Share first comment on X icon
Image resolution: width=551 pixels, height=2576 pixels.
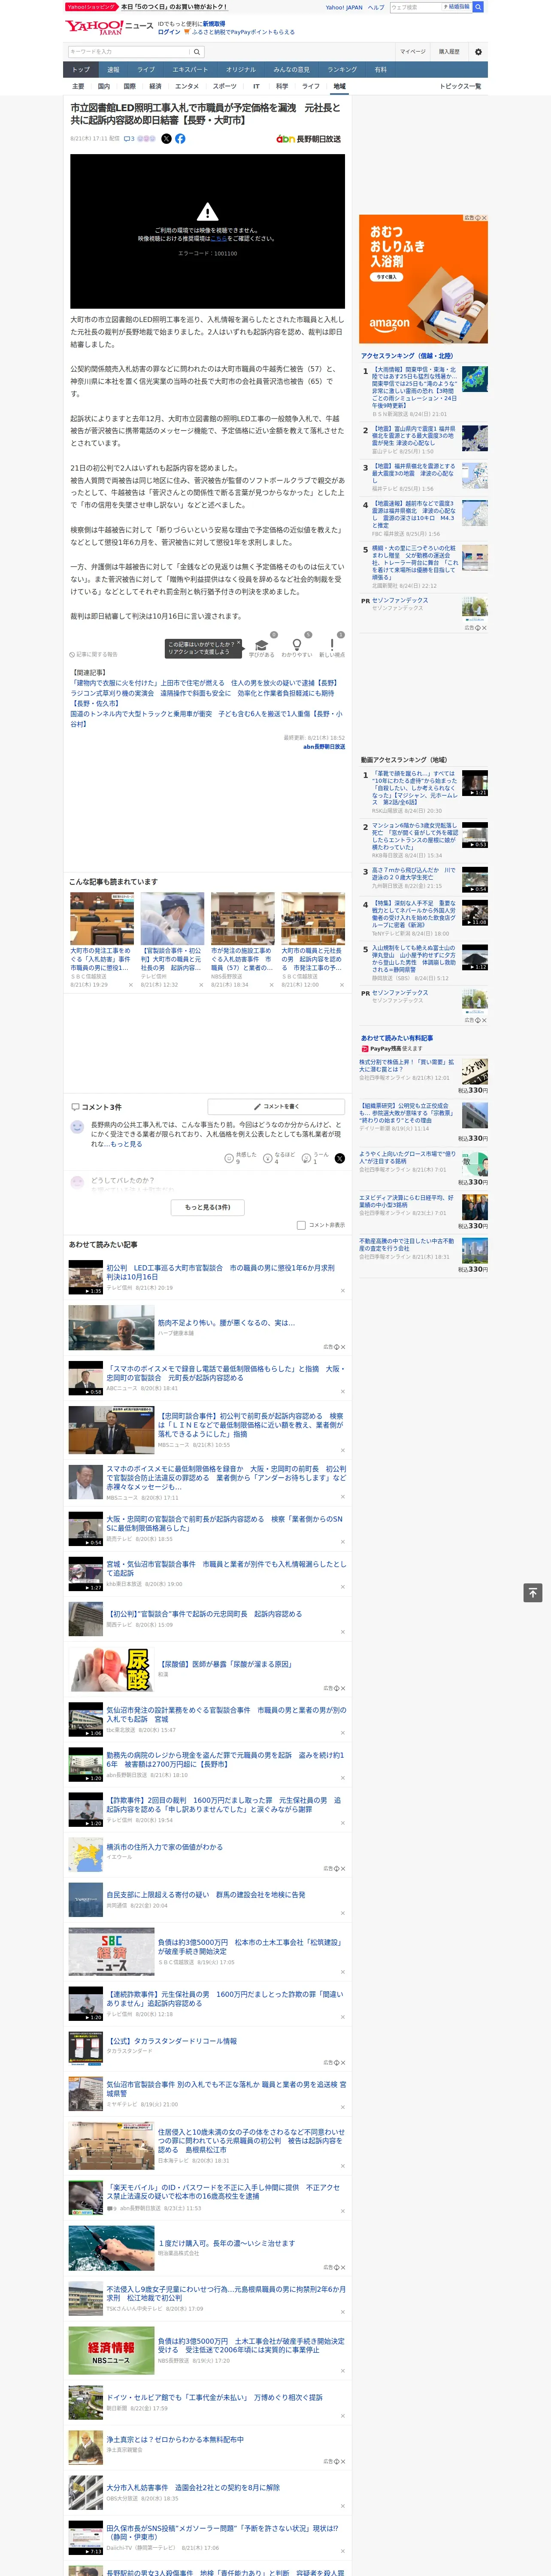click(339, 1158)
